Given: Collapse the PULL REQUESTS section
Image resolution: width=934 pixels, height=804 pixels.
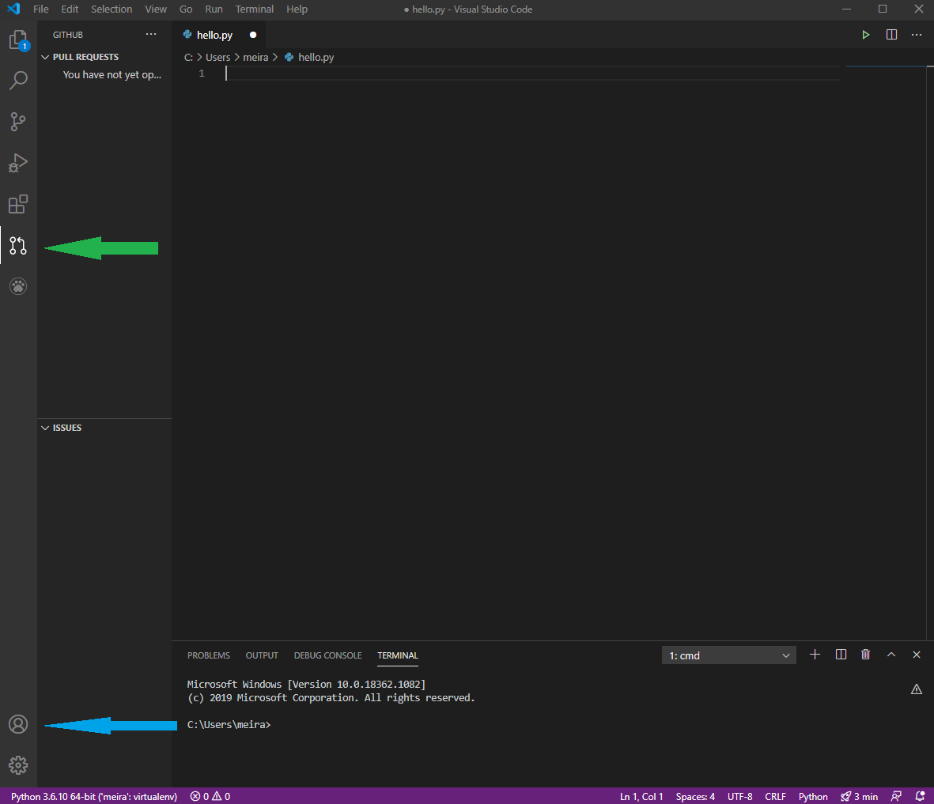Looking at the screenshot, I should click(x=45, y=56).
